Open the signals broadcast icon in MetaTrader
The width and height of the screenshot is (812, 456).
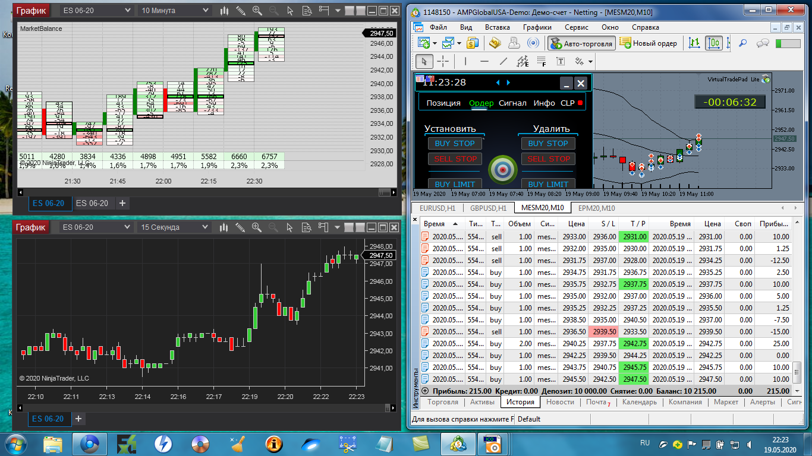click(x=534, y=43)
